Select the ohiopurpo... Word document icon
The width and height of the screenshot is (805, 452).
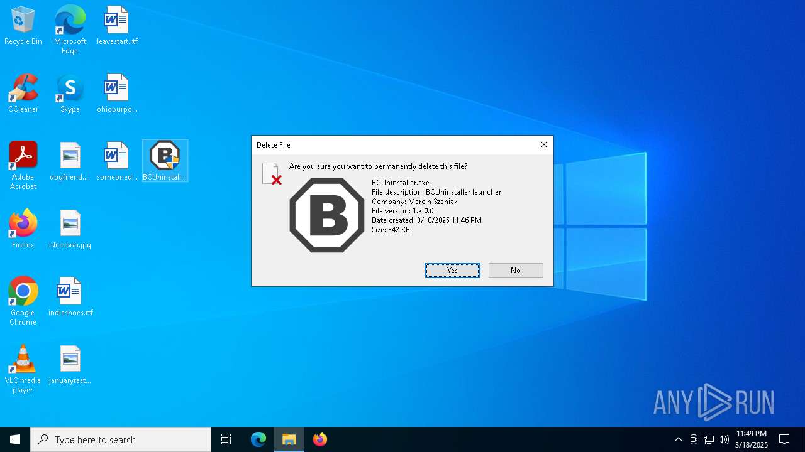[117, 94]
